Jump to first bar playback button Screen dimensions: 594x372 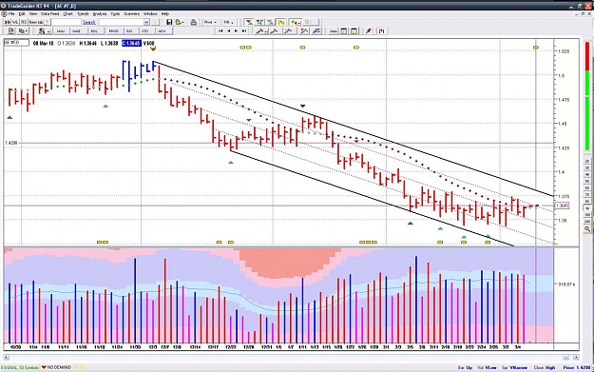point(220,31)
